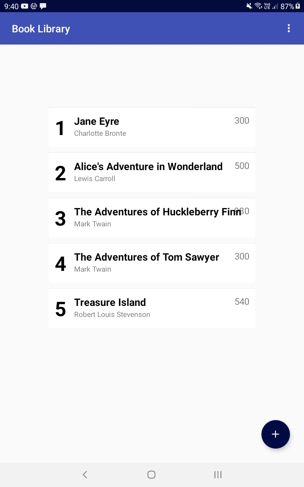The height and width of the screenshot is (487, 304).
Task: Tap the muted sound status icon
Action: (x=249, y=6)
